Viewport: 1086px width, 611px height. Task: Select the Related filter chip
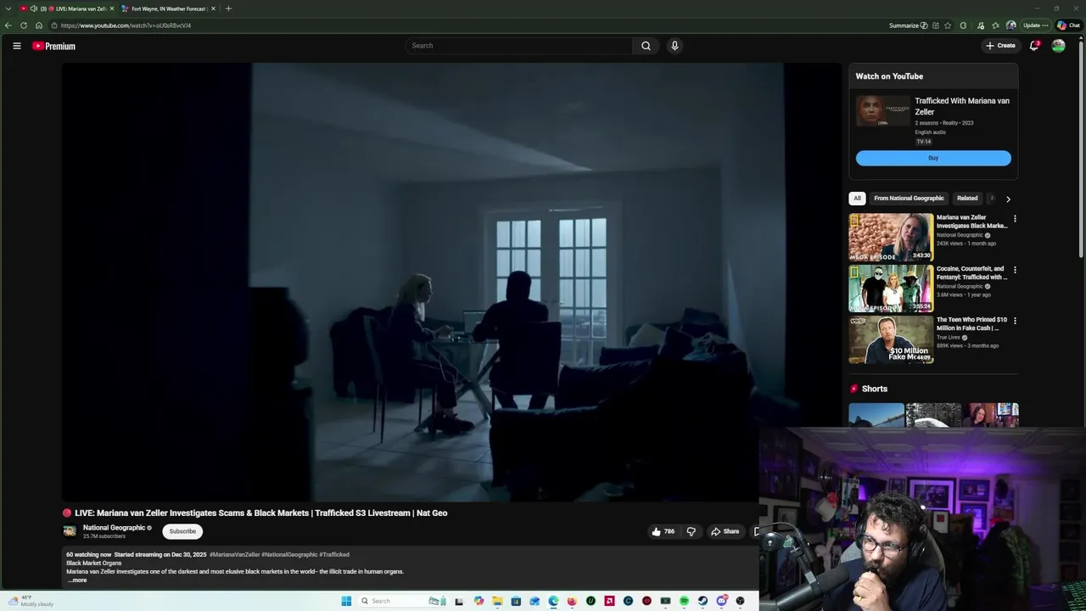coord(967,199)
